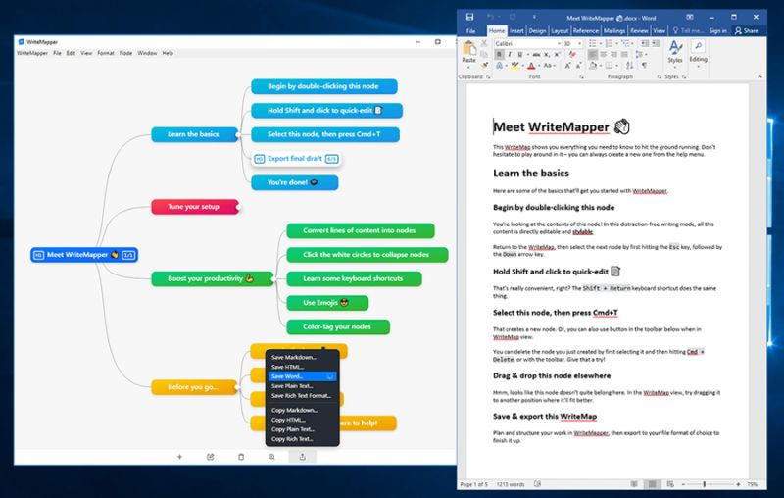Screen dimensions: 784x498
Task: Click the red font color A in Word
Action: click(531, 65)
